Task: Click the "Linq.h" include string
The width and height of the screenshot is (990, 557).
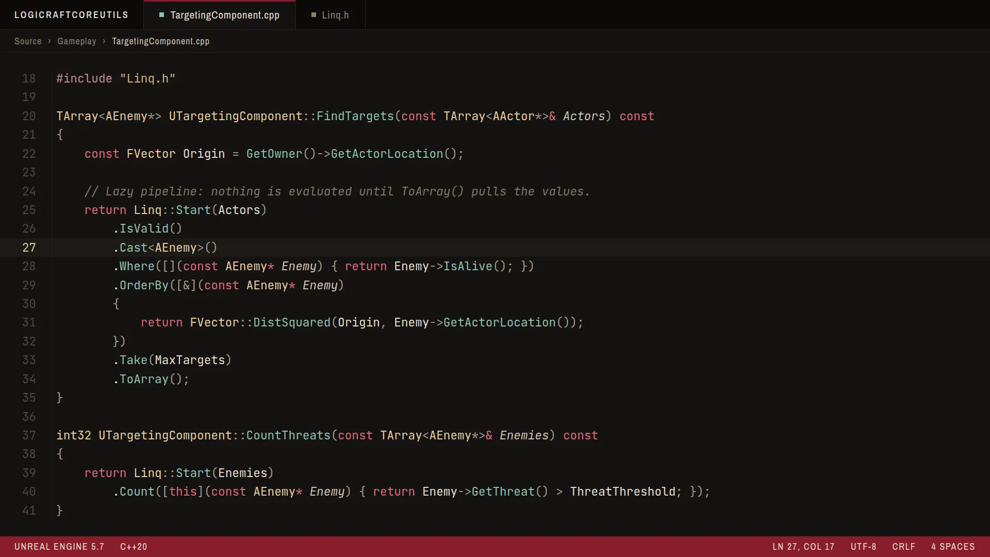Action: click(147, 78)
